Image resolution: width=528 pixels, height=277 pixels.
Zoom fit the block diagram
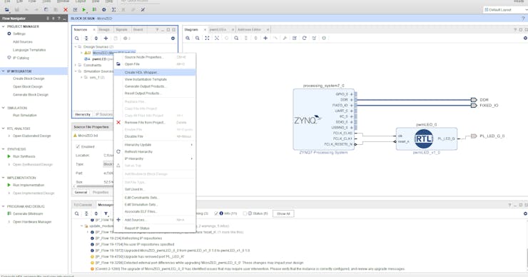(207, 38)
